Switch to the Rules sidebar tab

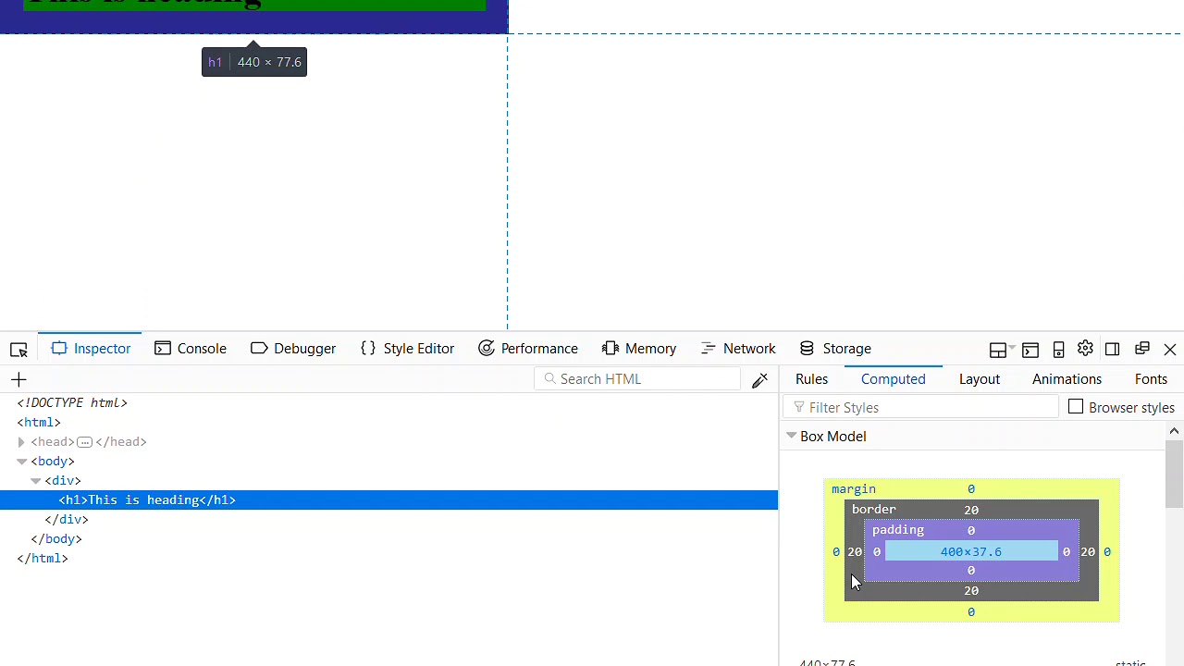click(811, 379)
